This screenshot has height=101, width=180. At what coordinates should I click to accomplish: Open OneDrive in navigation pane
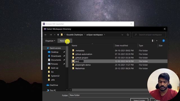(x=54, y=85)
